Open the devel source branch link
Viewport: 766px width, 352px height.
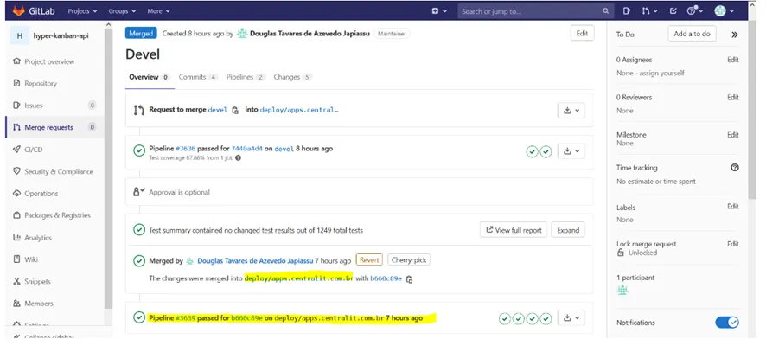(x=217, y=110)
